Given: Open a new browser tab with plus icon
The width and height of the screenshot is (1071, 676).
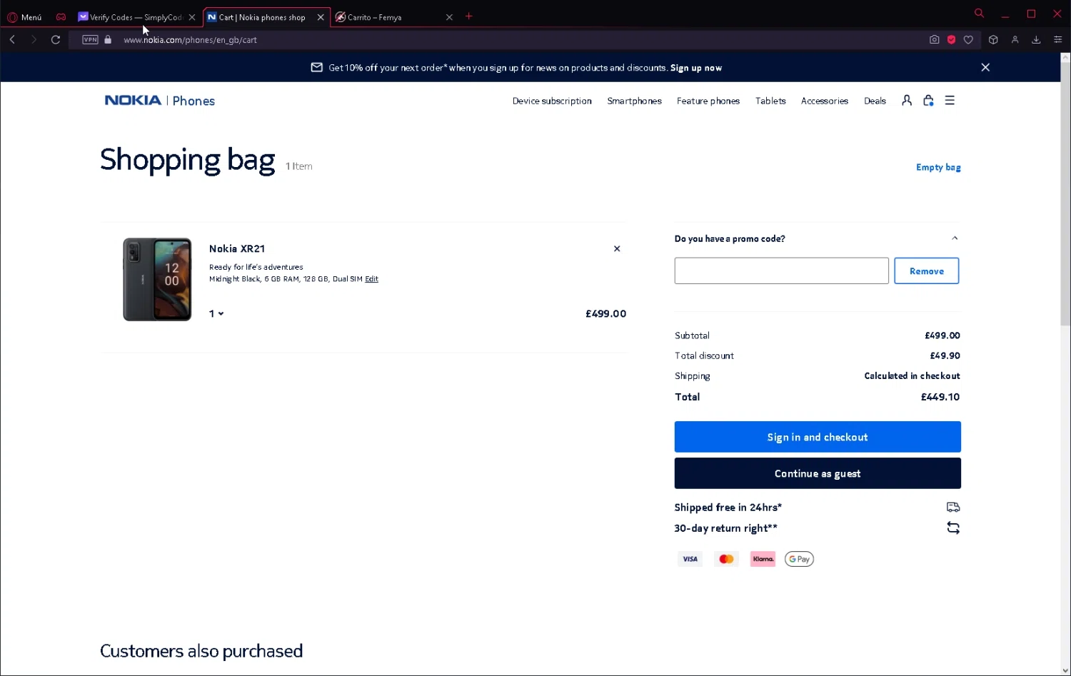Looking at the screenshot, I should tap(469, 16).
